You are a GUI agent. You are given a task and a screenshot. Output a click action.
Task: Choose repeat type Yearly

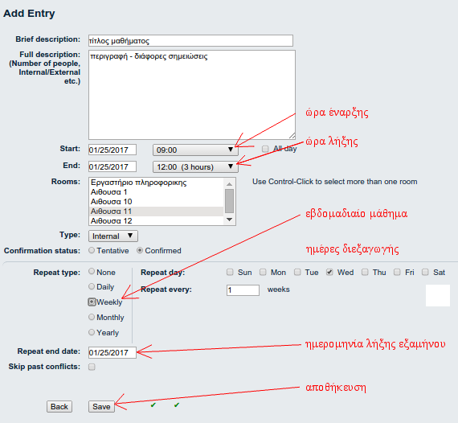coord(92,332)
